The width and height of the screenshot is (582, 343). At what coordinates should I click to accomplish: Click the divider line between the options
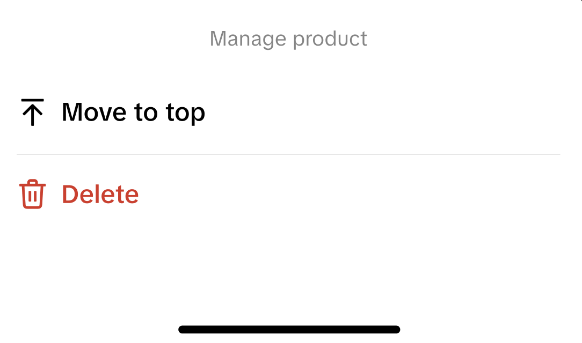288,154
